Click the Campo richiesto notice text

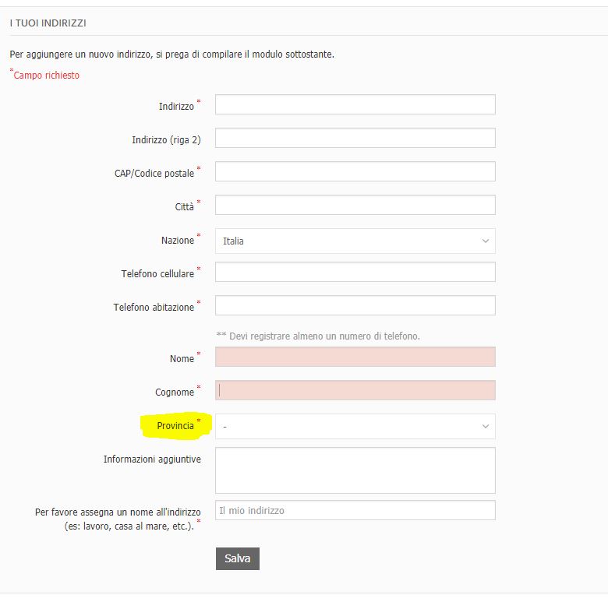(46, 76)
